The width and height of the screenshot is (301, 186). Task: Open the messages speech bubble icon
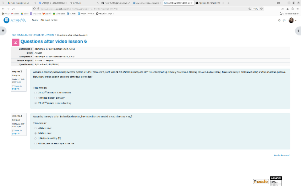284,20
